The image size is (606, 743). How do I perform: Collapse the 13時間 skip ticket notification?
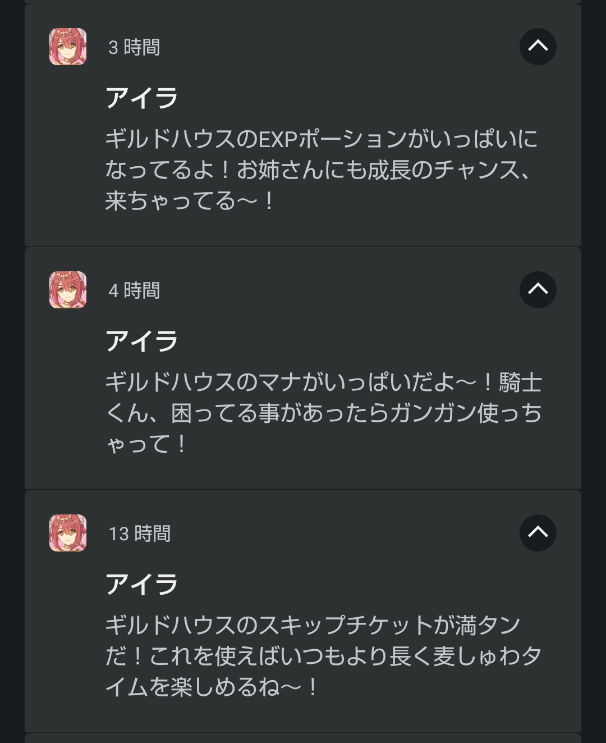click(538, 533)
